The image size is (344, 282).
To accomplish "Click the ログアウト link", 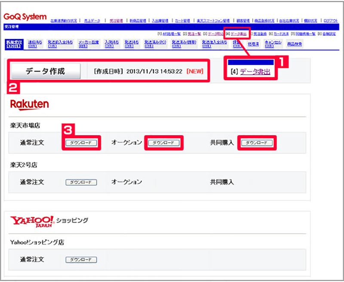I will 331,21.
